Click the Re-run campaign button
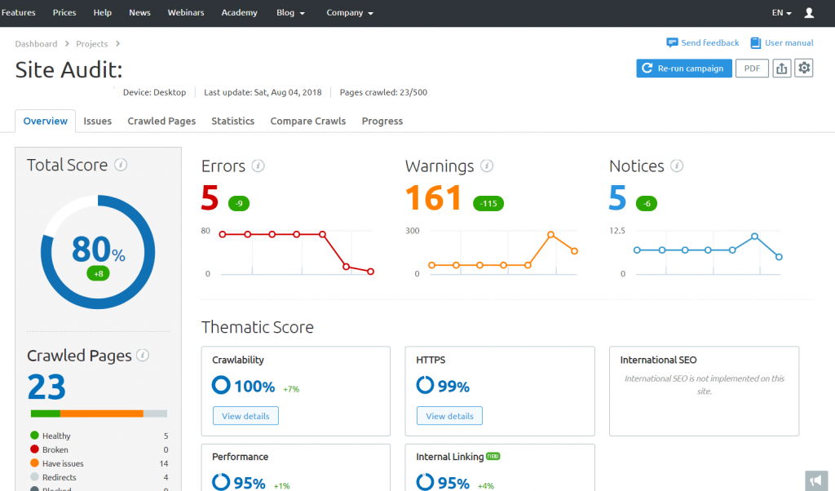Image resolution: width=835 pixels, height=491 pixels. [x=683, y=68]
